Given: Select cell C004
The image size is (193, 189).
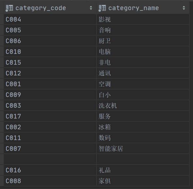Looking at the screenshot, I should click(x=50, y=19).
